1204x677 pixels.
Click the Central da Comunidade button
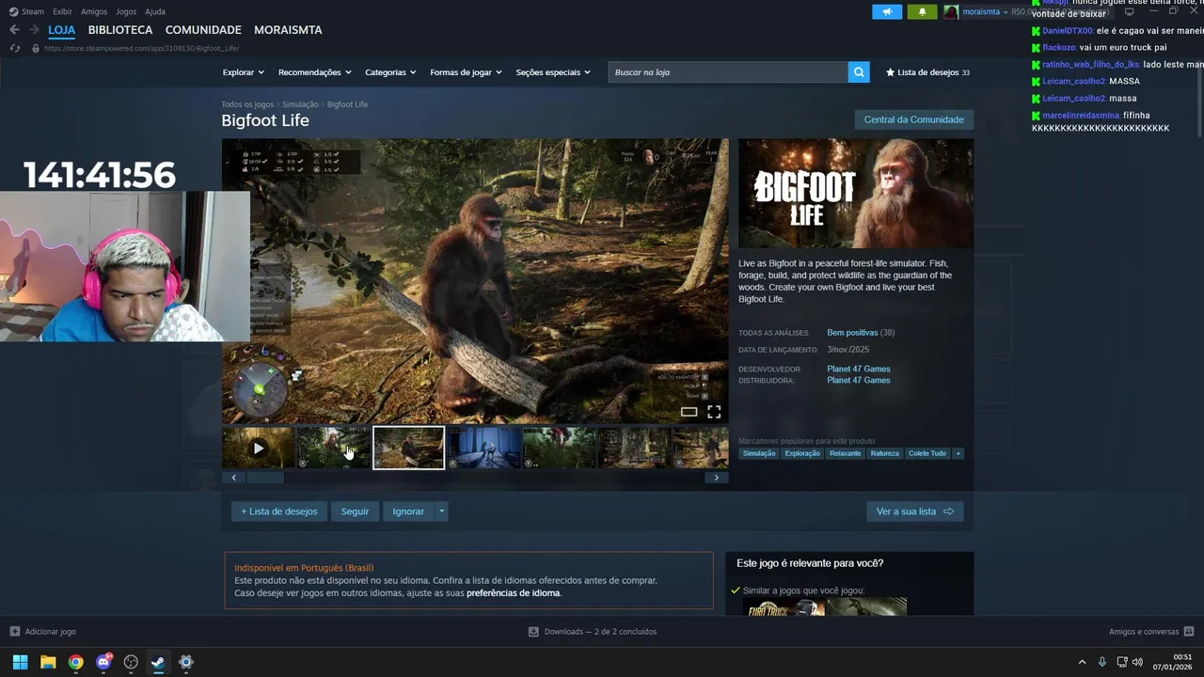pos(913,119)
